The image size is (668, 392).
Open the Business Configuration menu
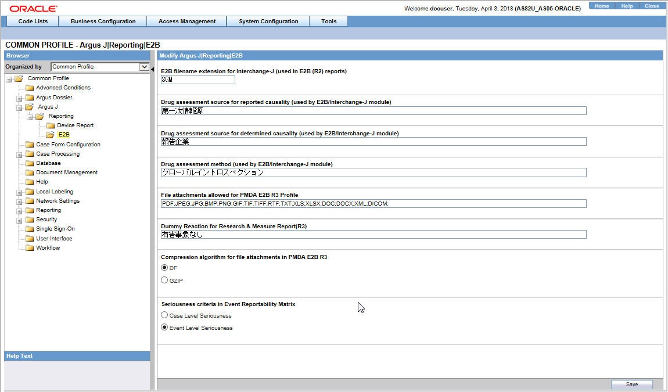(x=103, y=21)
